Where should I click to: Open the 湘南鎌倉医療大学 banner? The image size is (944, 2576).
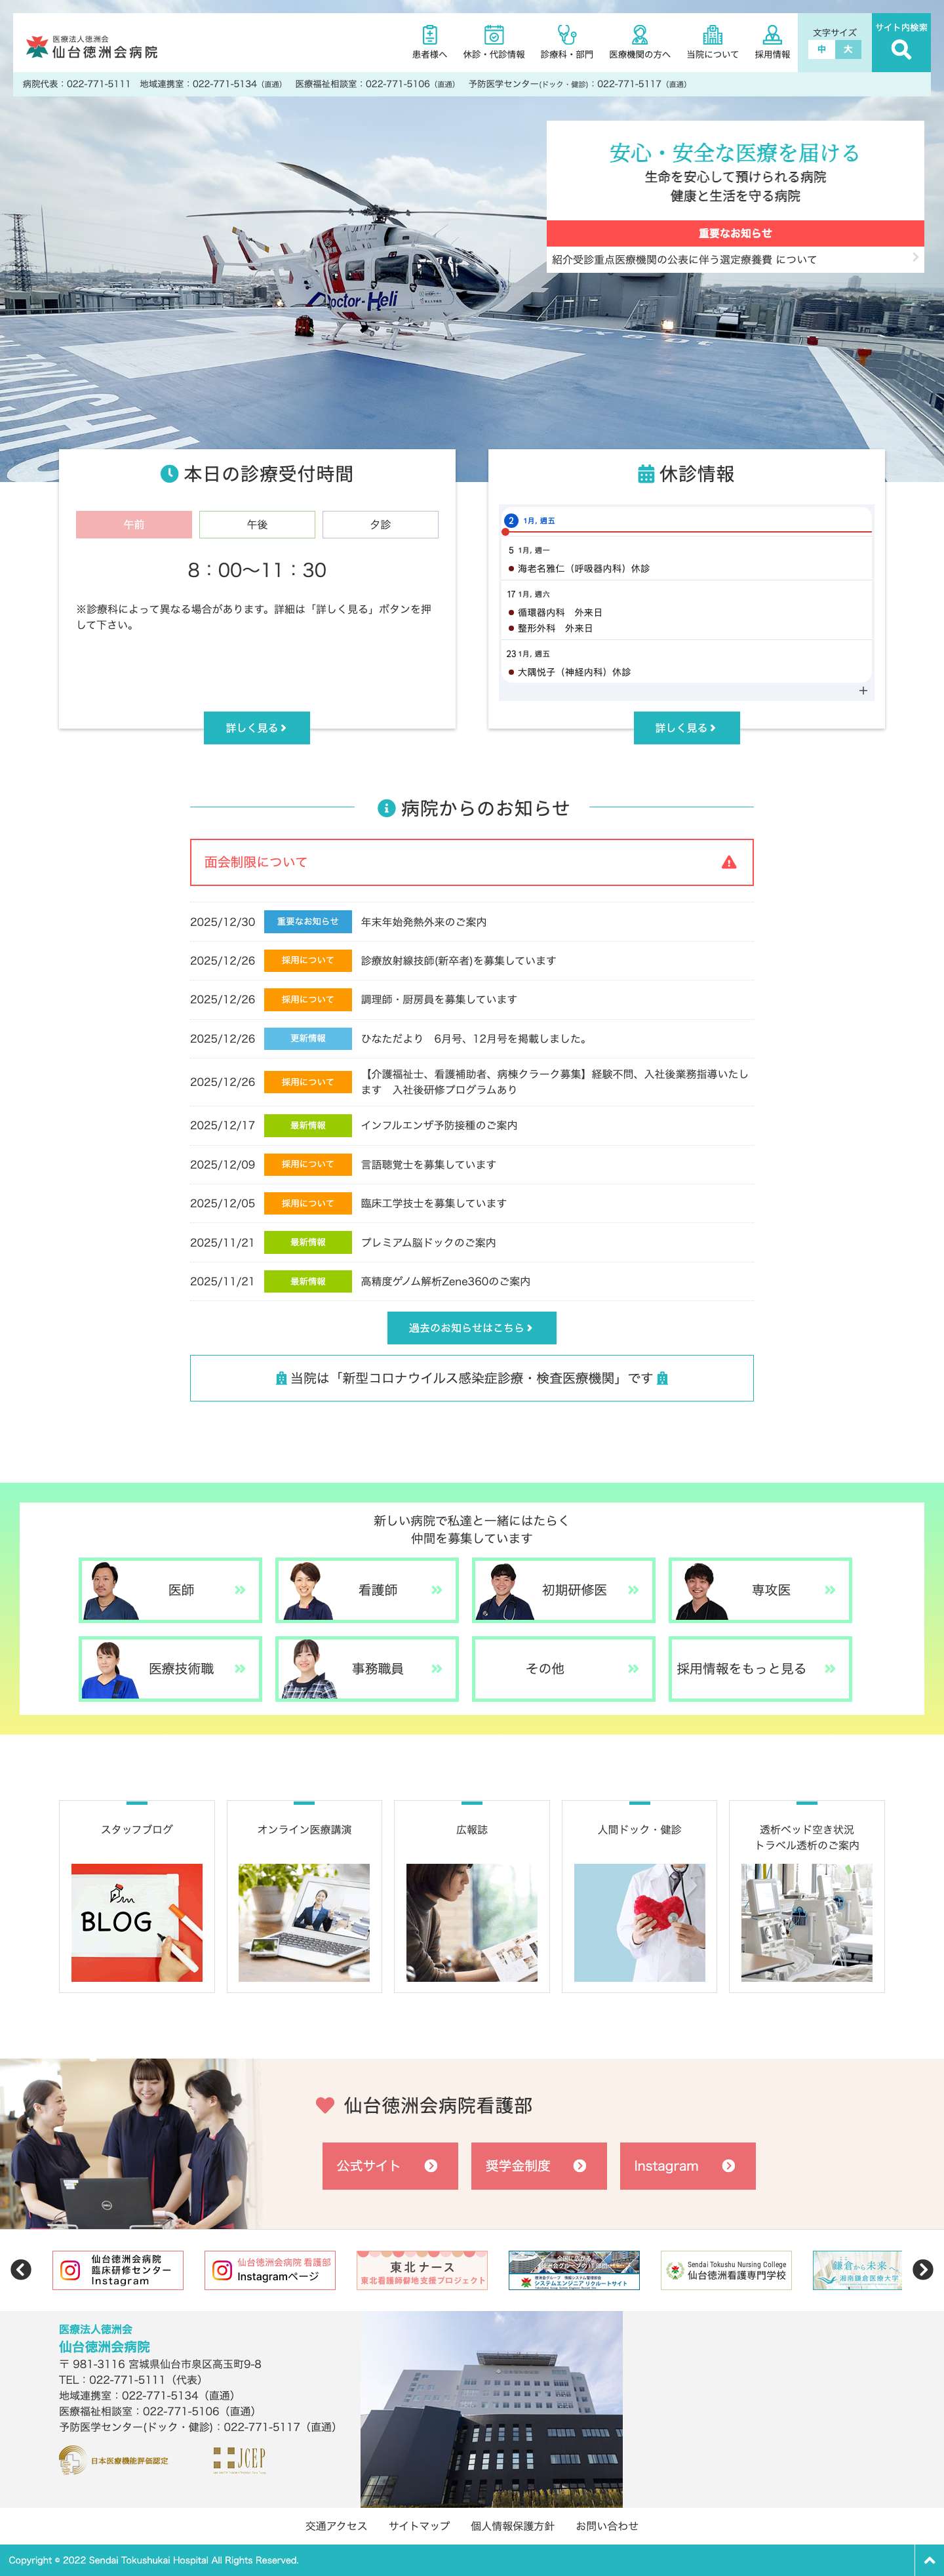click(x=857, y=2270)
